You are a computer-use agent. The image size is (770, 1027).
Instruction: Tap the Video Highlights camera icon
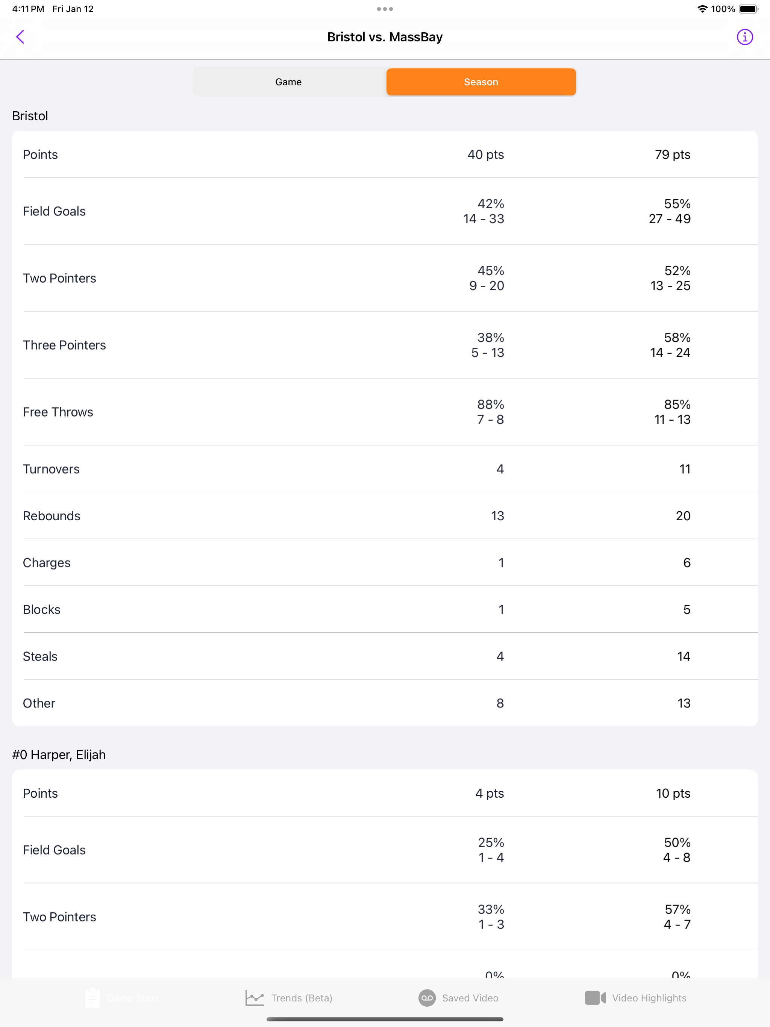point(596,998)
